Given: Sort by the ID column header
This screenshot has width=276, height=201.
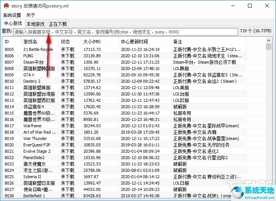Looking at the screenshot, I should [x=12, y=42].
